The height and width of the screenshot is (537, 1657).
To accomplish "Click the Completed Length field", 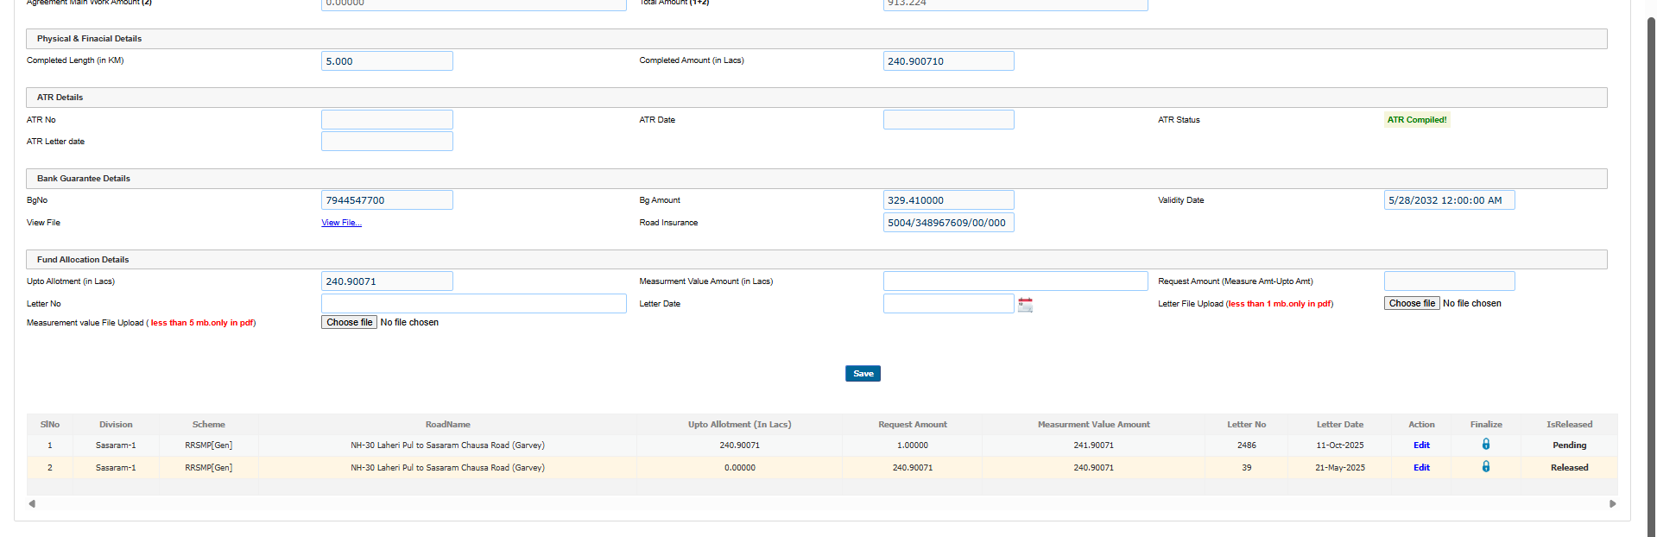I will 387,61.
